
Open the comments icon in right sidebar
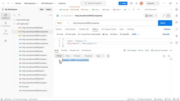click(177, 22)
